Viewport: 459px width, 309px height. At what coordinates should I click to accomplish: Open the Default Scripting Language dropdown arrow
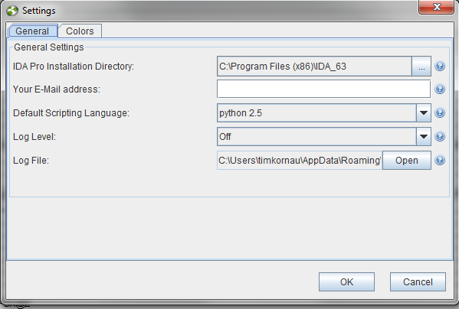[423, 112]
